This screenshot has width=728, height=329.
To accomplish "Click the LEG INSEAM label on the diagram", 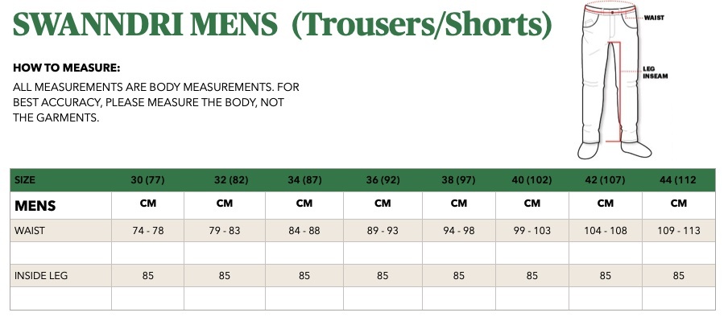I will coord(655,72).
